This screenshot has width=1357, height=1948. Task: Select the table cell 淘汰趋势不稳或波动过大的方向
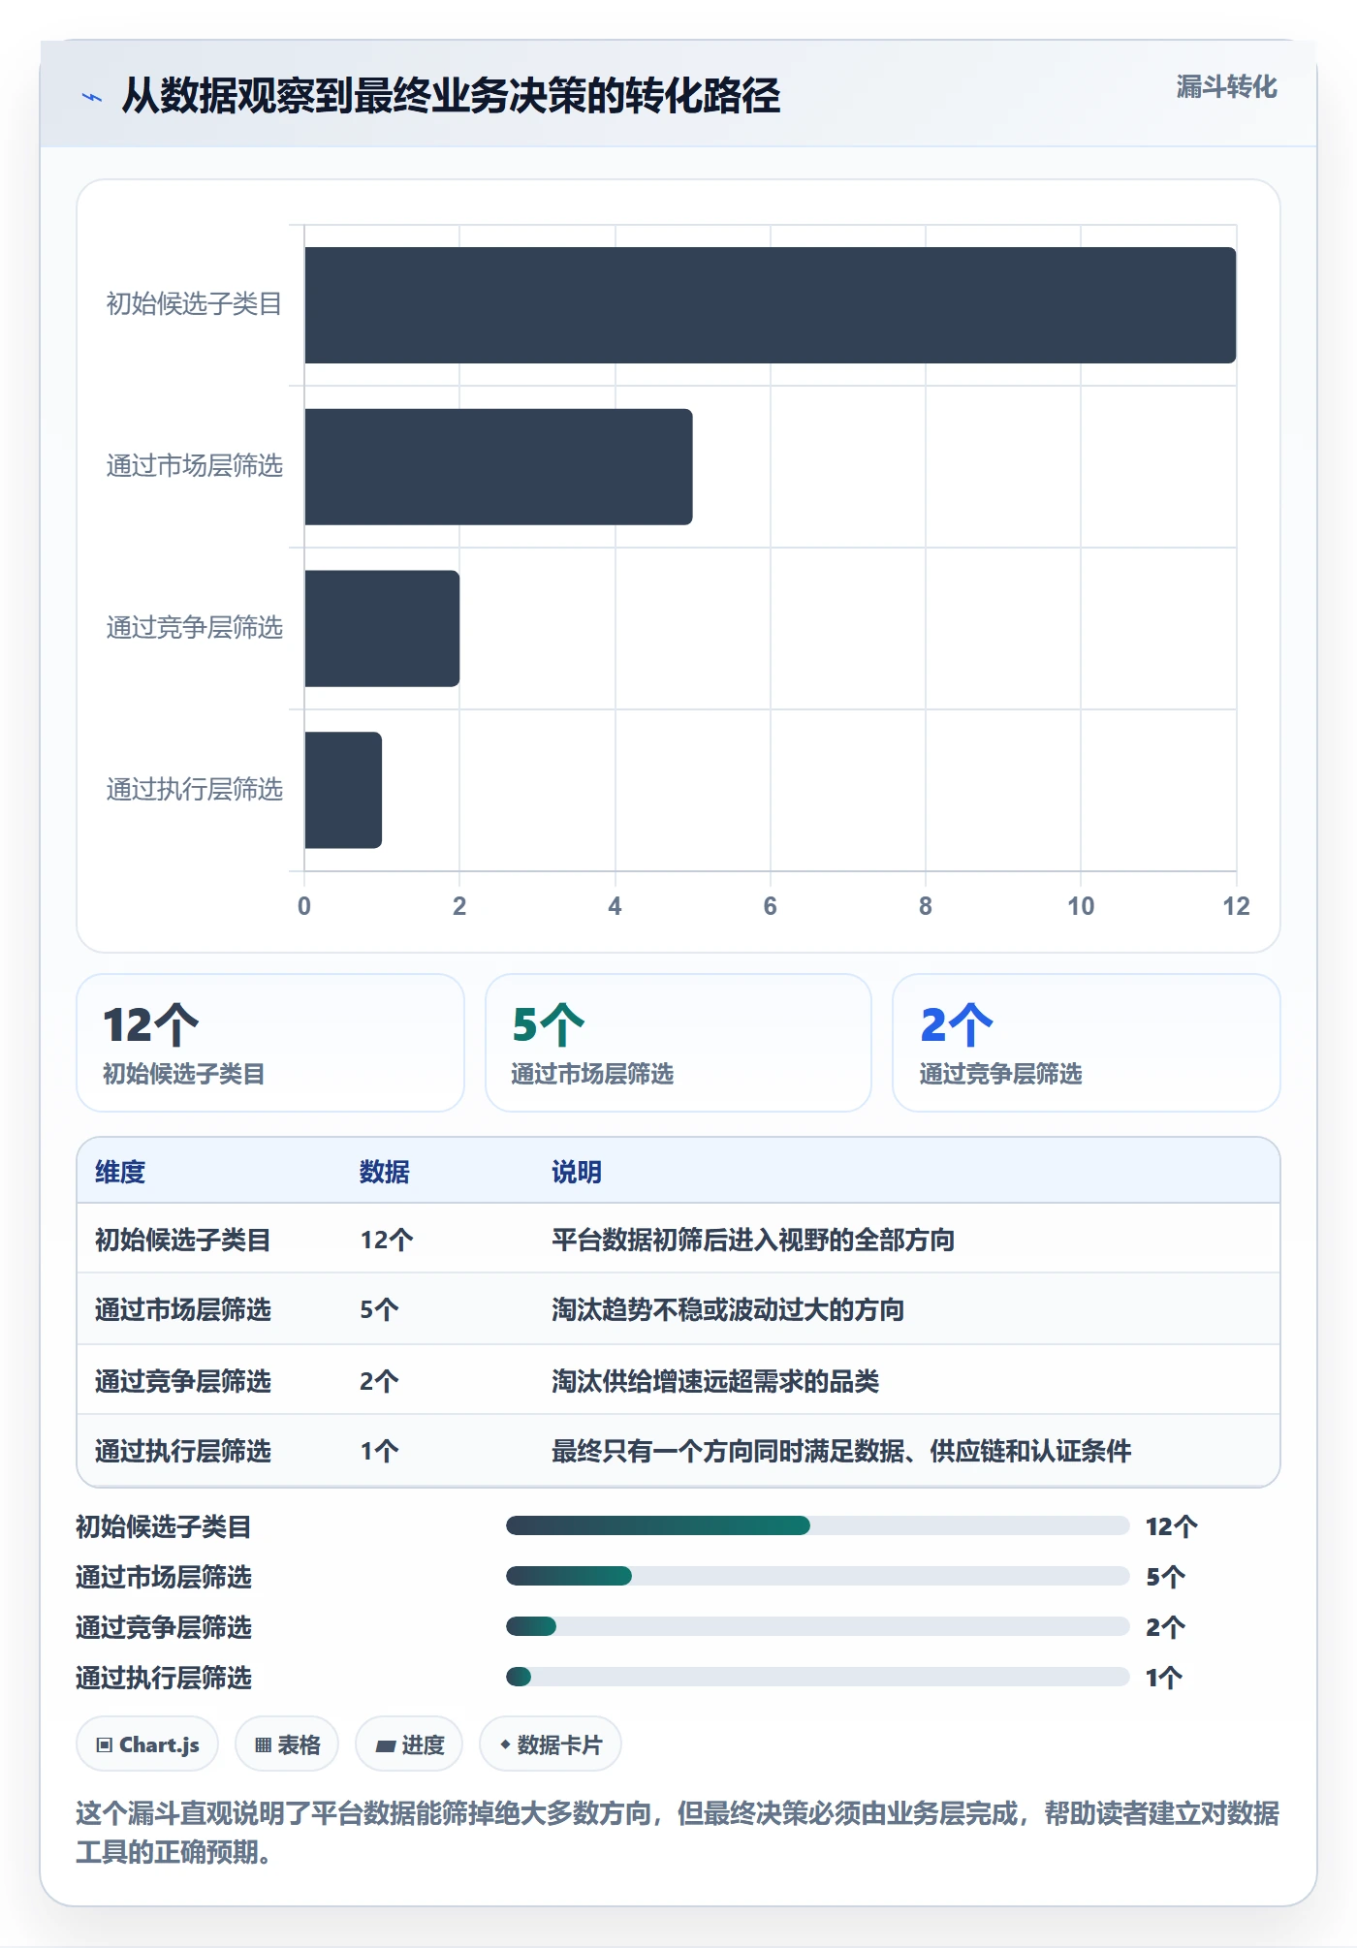[x=728, y=1309]
